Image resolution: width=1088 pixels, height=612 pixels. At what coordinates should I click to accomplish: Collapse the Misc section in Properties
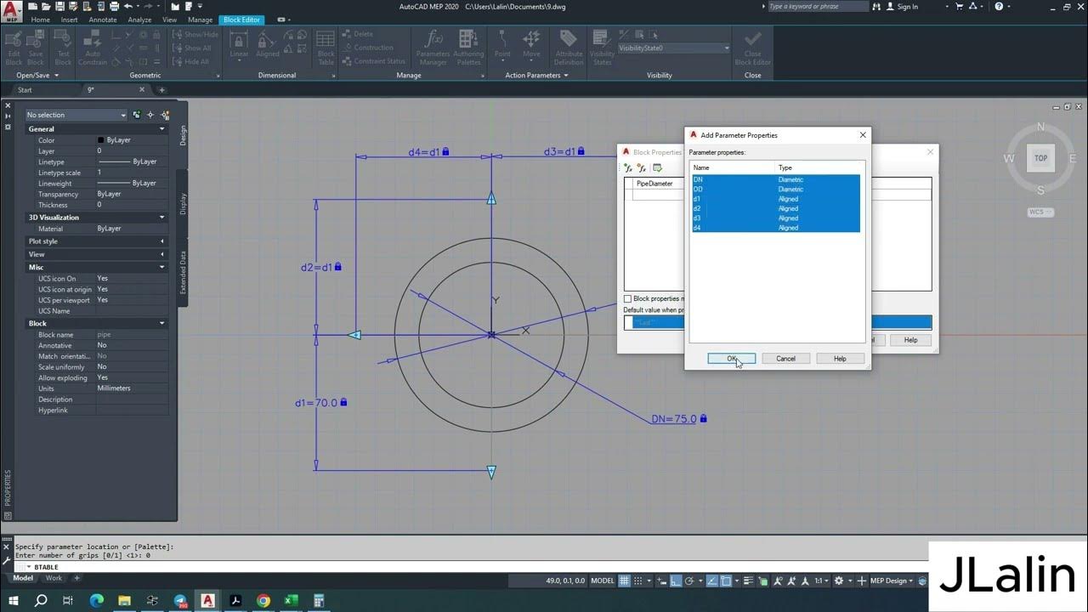tap(162, 267)
